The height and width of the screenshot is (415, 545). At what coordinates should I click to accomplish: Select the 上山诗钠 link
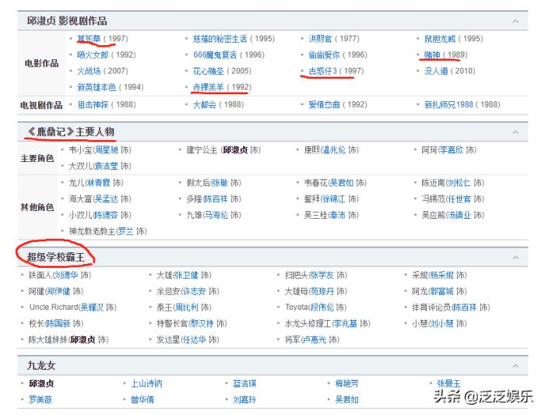(146, 383)
